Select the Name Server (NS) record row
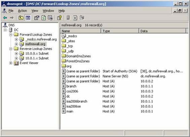190x137 pixels. 124,76
